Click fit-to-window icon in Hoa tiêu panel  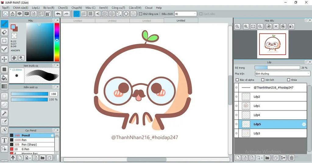click(x=253, y=26)
